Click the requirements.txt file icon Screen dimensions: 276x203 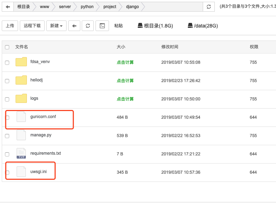pos(21,153)
